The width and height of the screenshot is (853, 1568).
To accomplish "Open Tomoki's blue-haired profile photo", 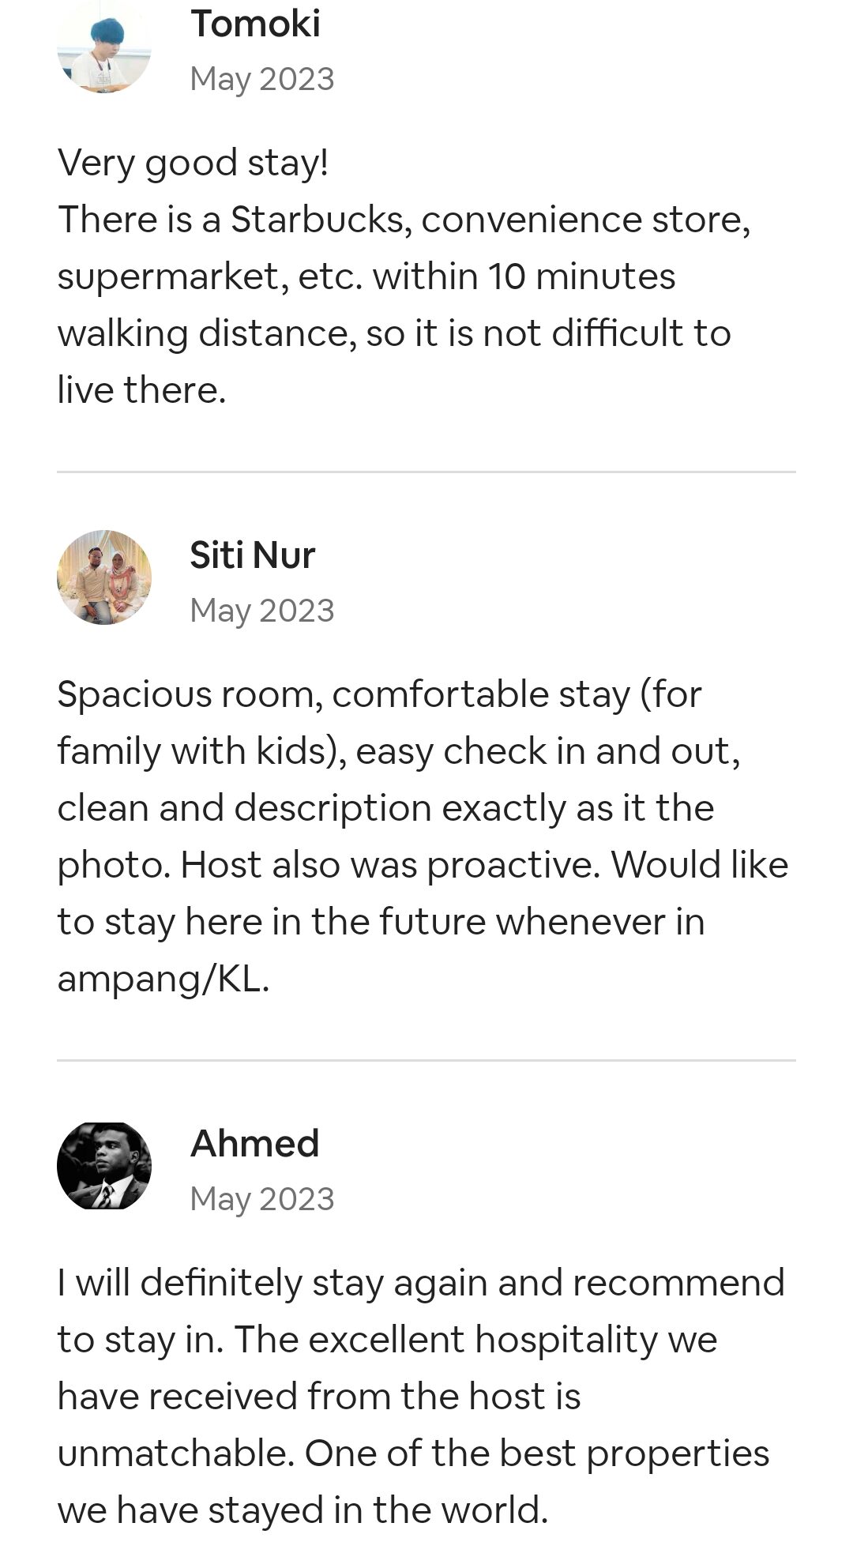I will [104, 47].
